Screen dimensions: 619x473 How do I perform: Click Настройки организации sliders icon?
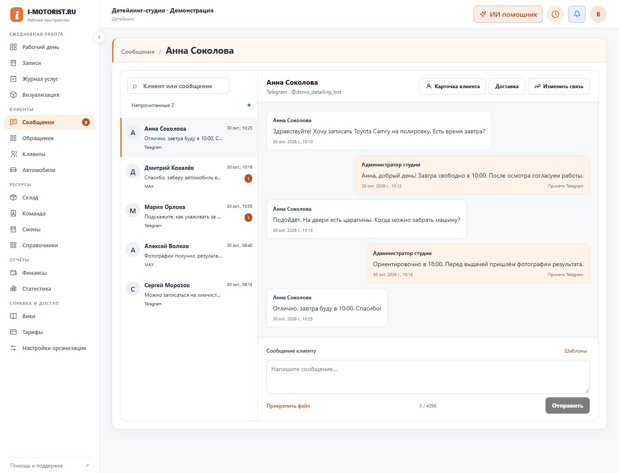(13, 348)
